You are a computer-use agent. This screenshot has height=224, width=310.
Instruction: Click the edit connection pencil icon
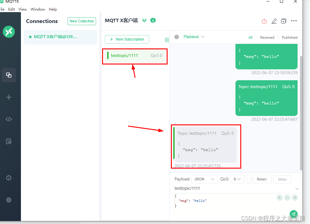tap(274, 21)
